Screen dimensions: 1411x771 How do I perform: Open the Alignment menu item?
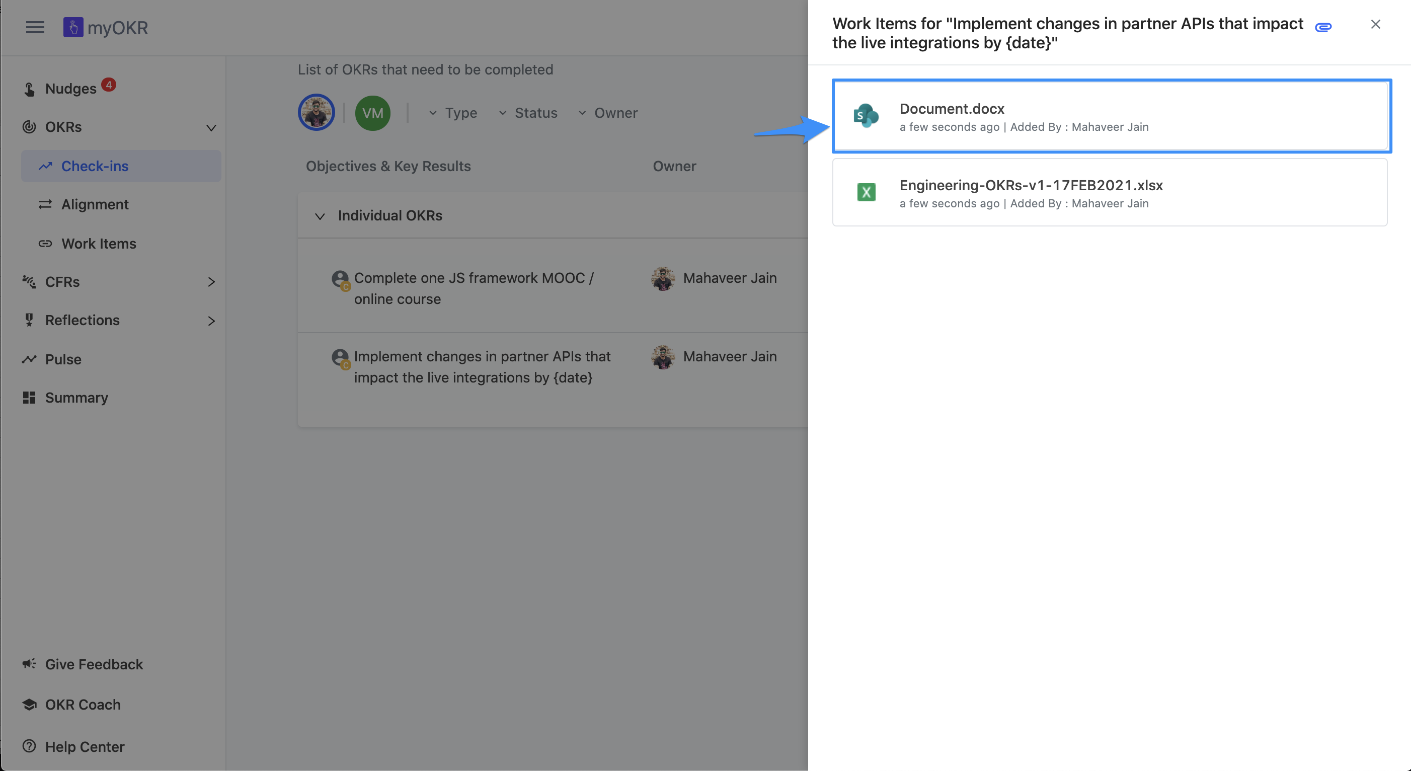(x=95, y=204)
